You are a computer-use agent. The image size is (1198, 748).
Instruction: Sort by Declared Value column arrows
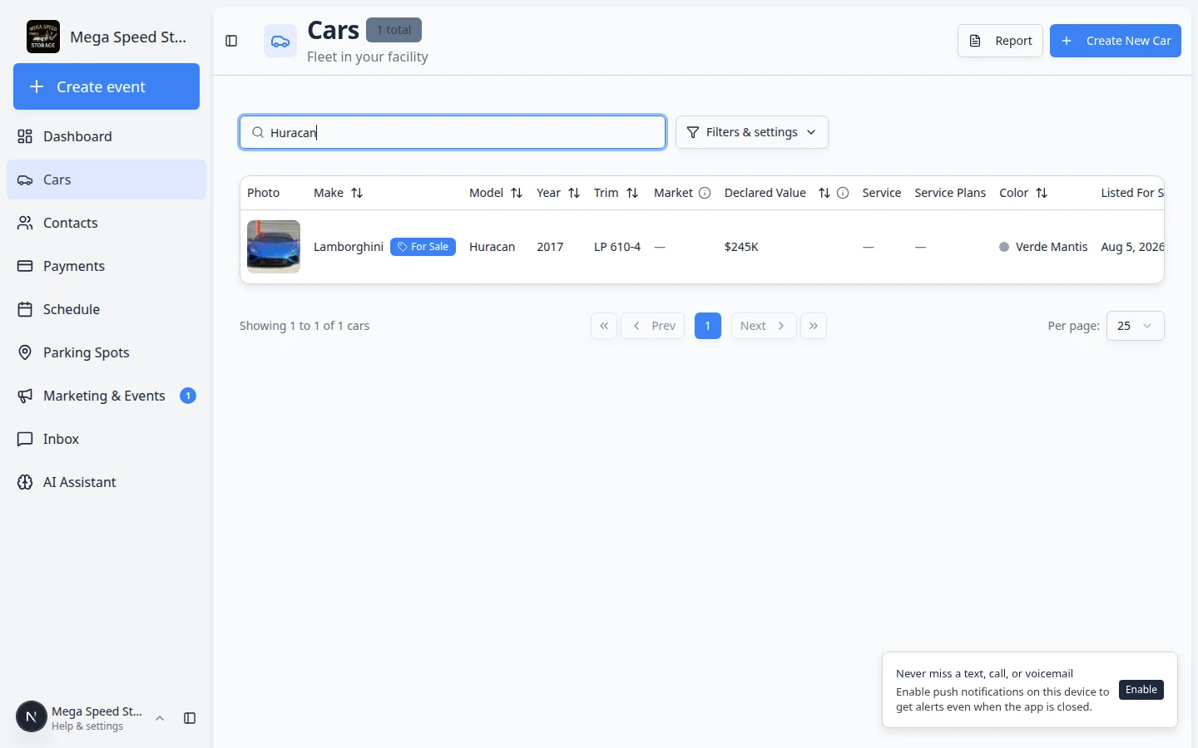pos(824,193)
